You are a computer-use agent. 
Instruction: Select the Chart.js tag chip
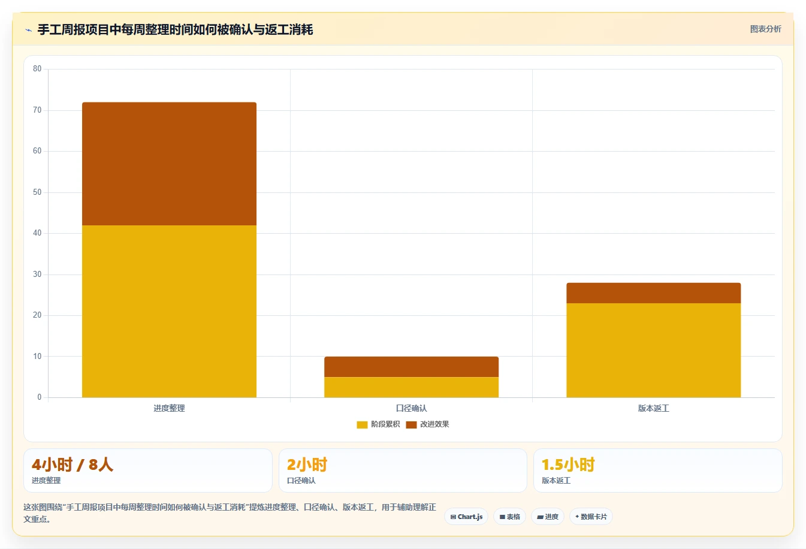pos(466,517)
